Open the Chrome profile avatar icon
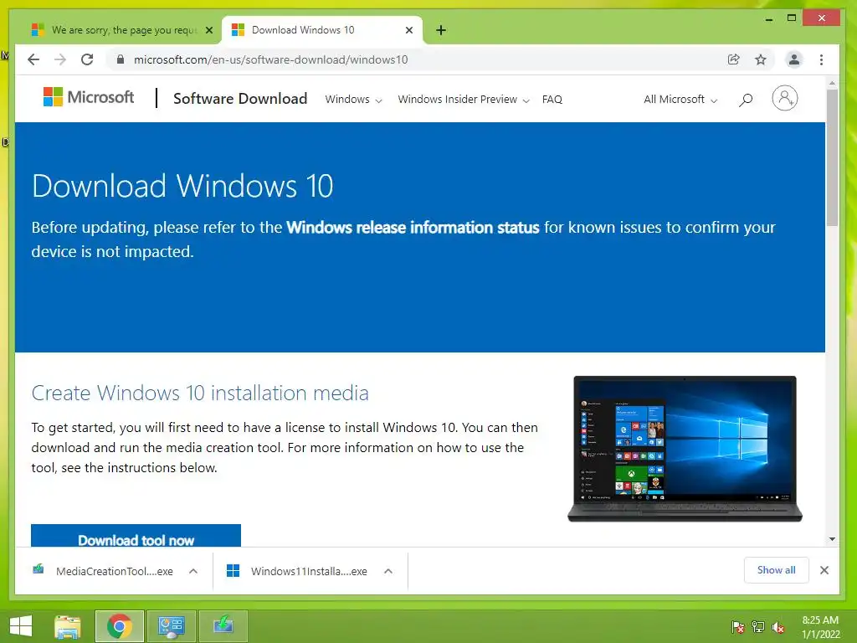Image resolution: width=857 pixels, height=643 pixels. [793, 59]
